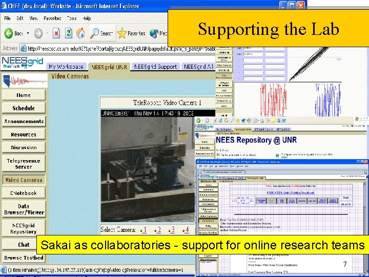Select the Video Cameras sidebar button
The image size is (369, 277).
(24, 180)
